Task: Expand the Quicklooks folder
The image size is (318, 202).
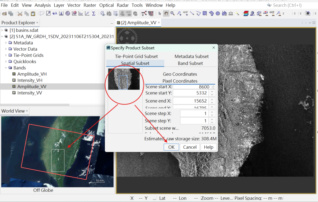Action: [x=6, y=62]
